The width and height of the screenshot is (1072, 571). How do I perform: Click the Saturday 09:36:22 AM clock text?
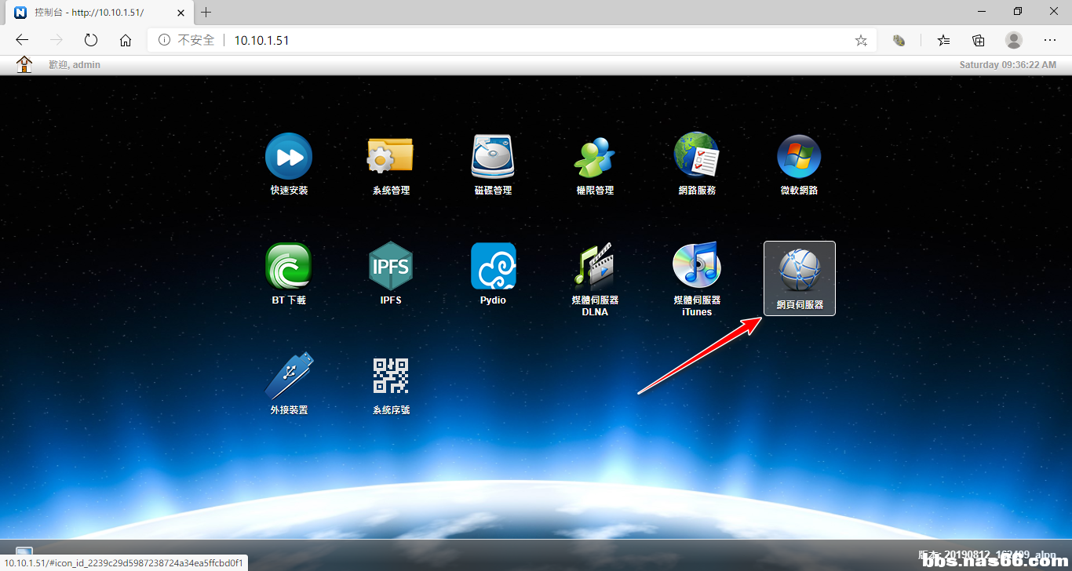click(x=1008, y=64)
